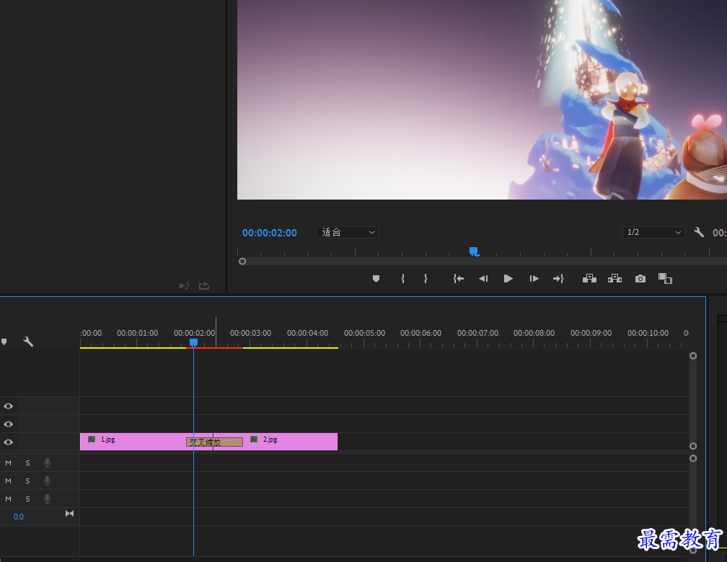Jump to Out point in Program monitor
This screenshot has height=562, width=727.
tap(558, 278)
